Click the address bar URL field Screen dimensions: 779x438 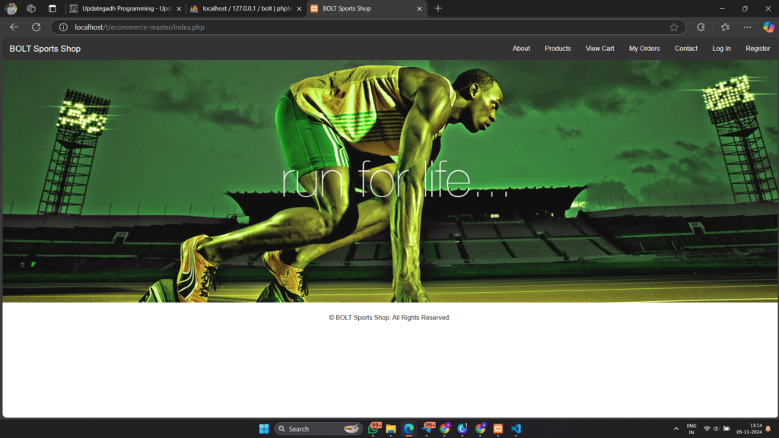pyautogui.click(x=367, y=27)
